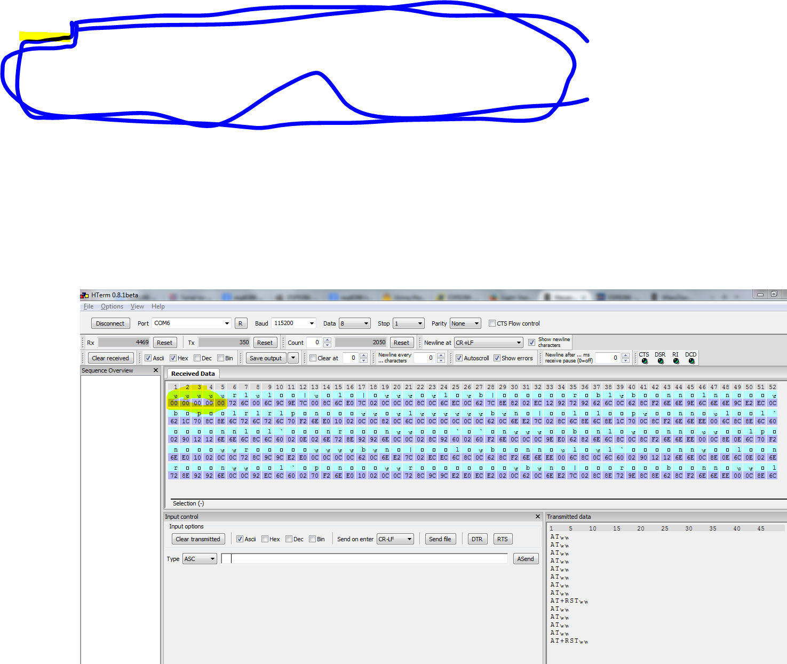Close the Input control panel
The image size is (787, 664).
click(x=538, y=517)
